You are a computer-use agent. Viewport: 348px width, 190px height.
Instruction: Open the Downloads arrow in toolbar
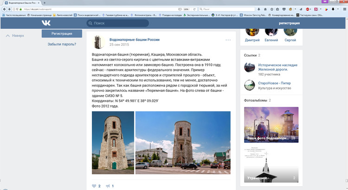pyautogui.click(x=259, y=9)
